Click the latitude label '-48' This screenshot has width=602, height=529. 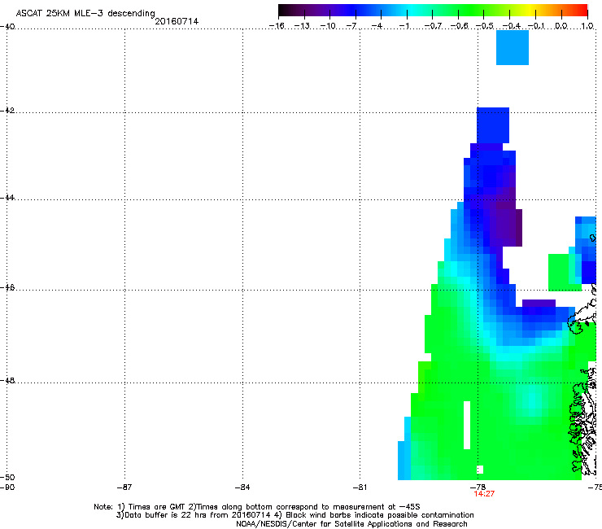click(x=7, y=380)
